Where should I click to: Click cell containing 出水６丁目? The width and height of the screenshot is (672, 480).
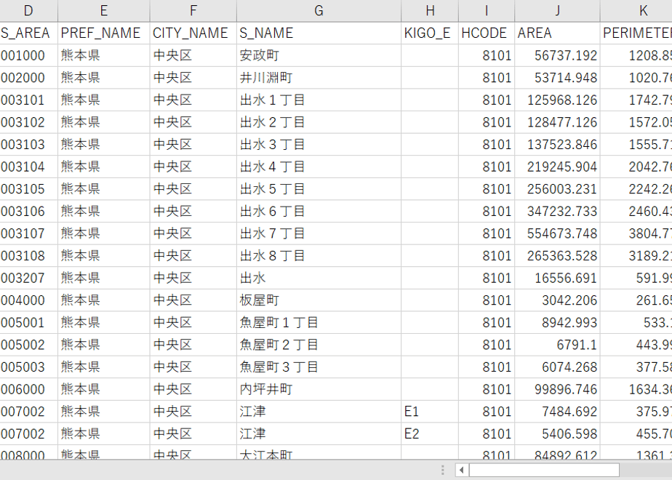click(319, 212)
